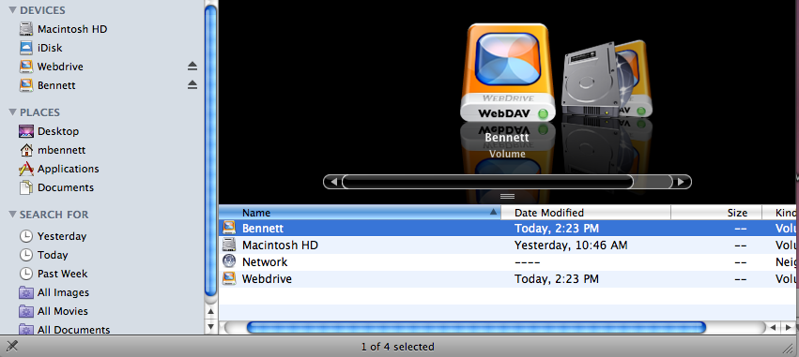Click the Network globe icon in the list
The height and width of the screenshot is (357, 799).
229,261
